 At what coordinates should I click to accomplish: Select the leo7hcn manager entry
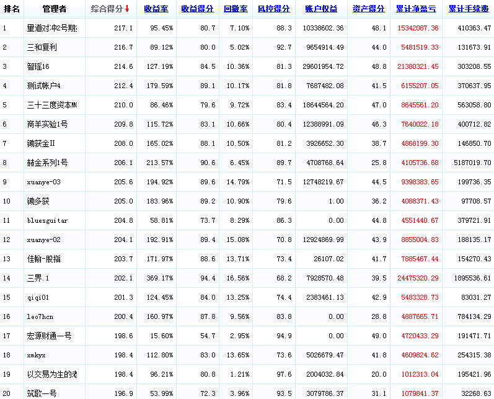pyautogui.click(x=40, y=317)
